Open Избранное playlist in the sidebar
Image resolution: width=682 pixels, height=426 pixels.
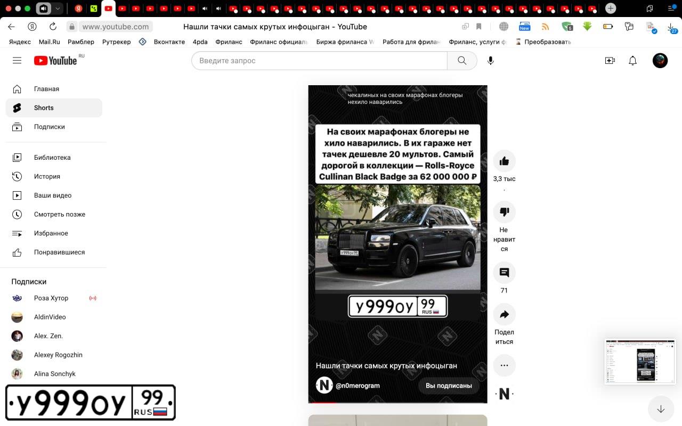(53, 233)
